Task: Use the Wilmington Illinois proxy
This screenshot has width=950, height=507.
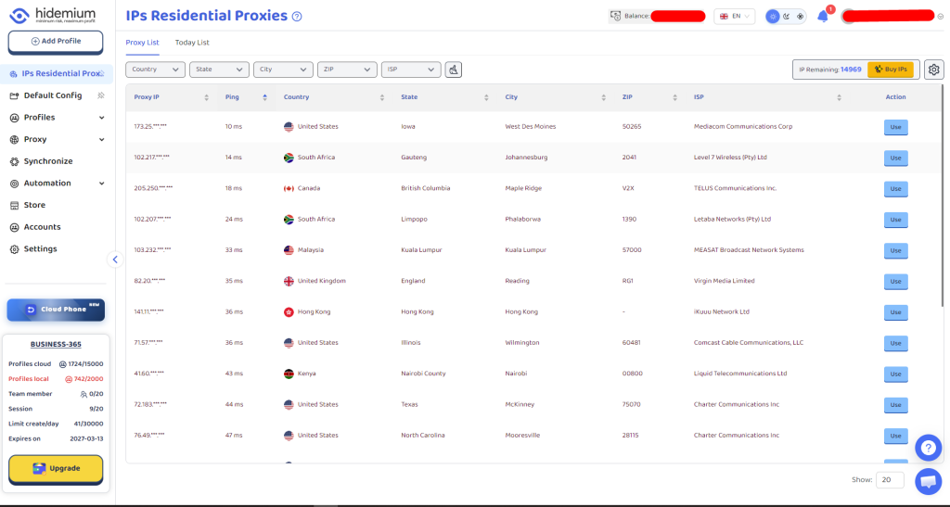Action: pyautogui.click(x=895, y=343)
